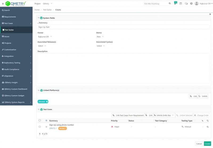Open Associated Cycle(s) Select dropdown

(101, 46)
